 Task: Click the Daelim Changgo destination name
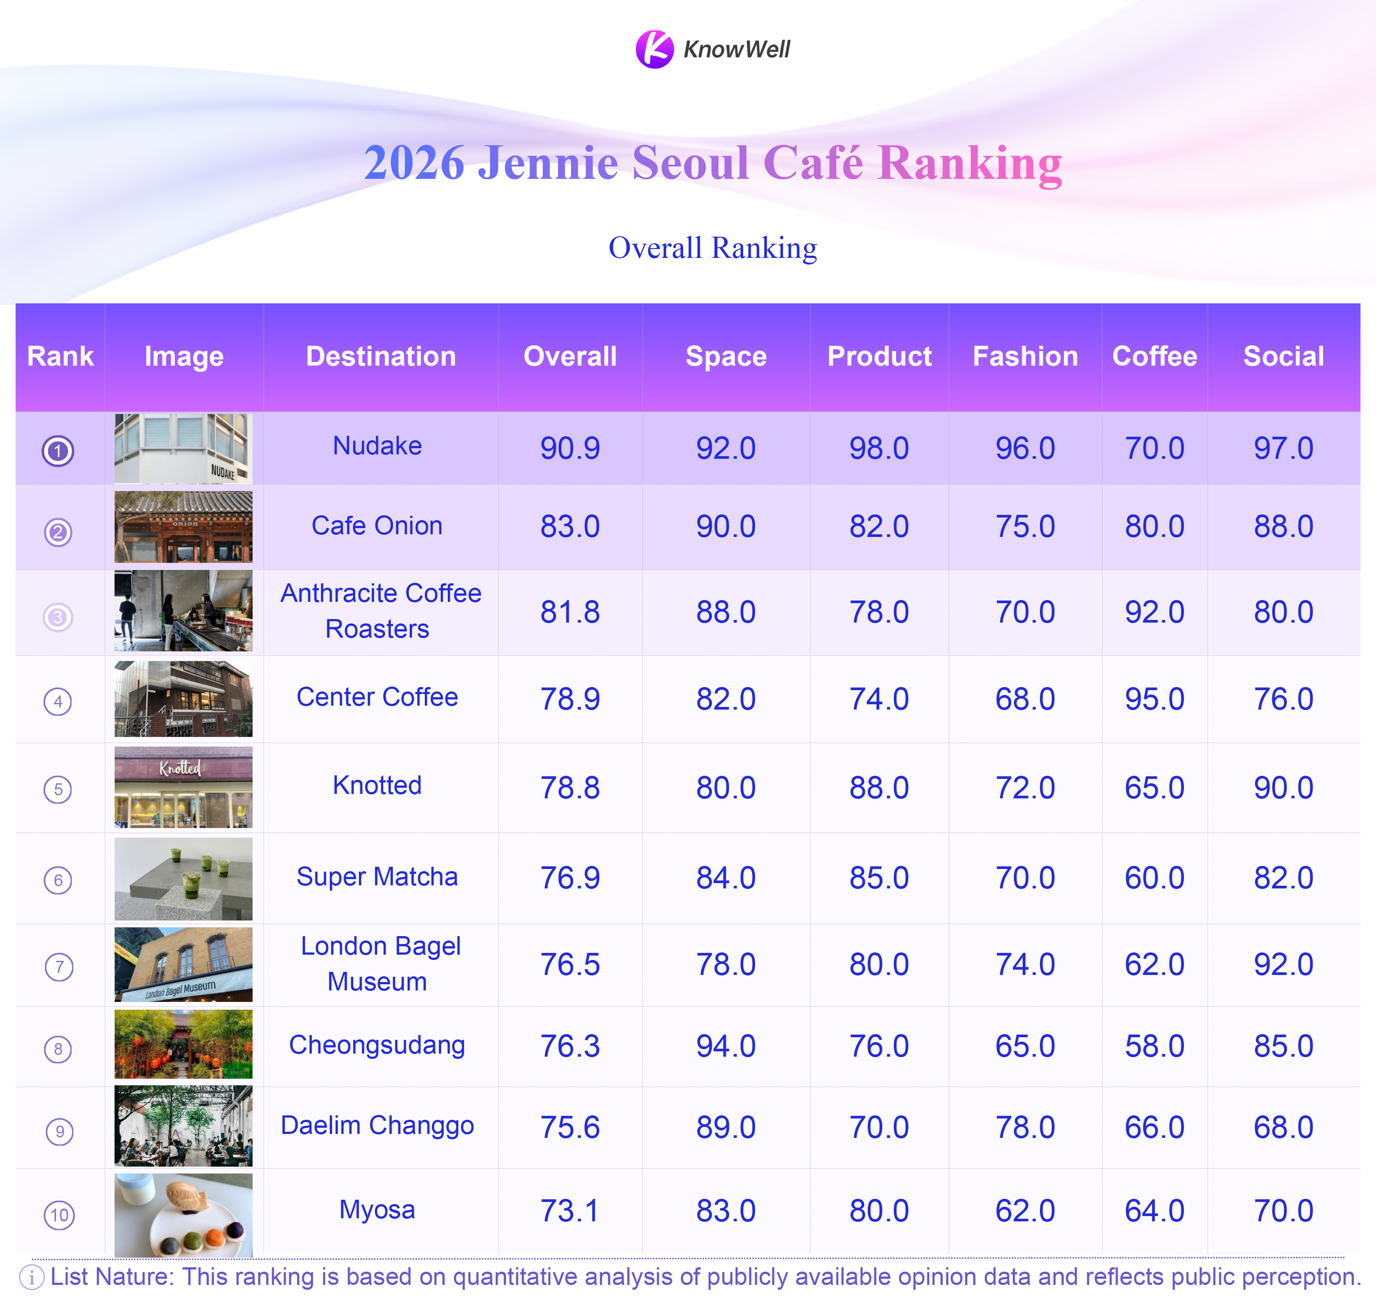(x=378, y=1126)
